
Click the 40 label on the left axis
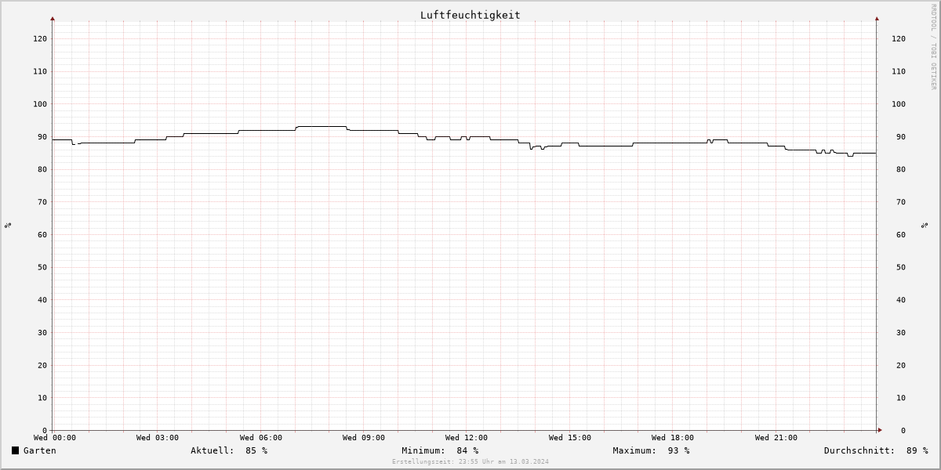(x=42, y=300)
